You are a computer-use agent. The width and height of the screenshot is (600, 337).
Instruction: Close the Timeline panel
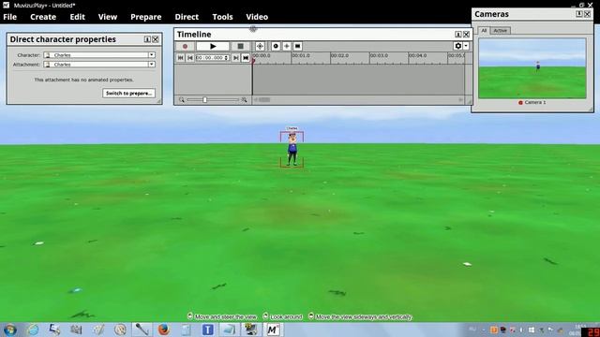pyautogui.click(x=466, y=35)
